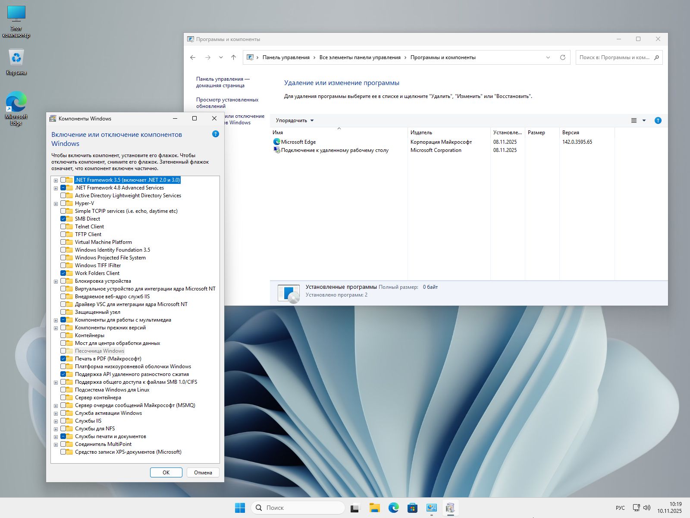Click the Издатель column header
This screenshot has height=518, width=690.
coord(421,133)
